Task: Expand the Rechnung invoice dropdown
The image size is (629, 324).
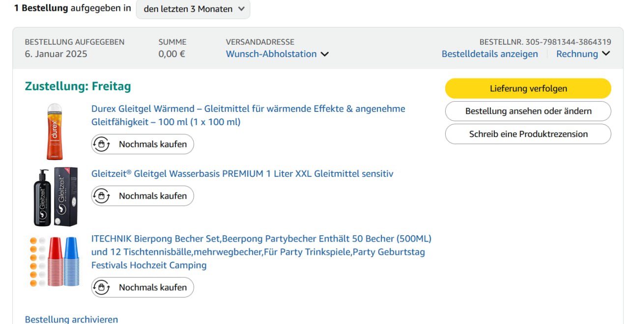Action: click(583, 54)
